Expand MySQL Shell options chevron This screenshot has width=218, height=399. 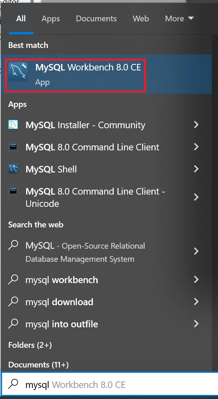click(x=196, y=169)
